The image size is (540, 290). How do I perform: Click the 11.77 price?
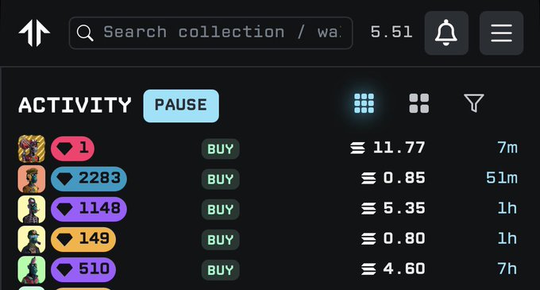[x=399, y=148]
